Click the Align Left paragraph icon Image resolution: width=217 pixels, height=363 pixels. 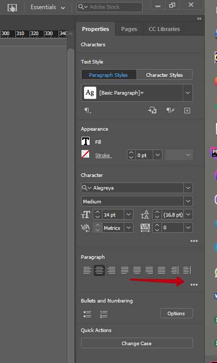87,270
